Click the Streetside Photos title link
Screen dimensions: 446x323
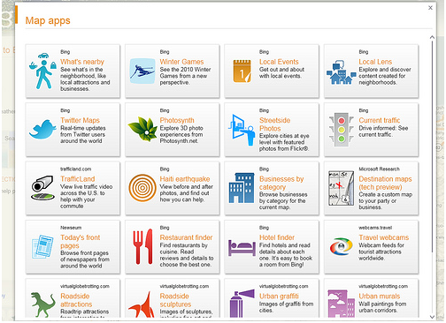tap(274, 124)
